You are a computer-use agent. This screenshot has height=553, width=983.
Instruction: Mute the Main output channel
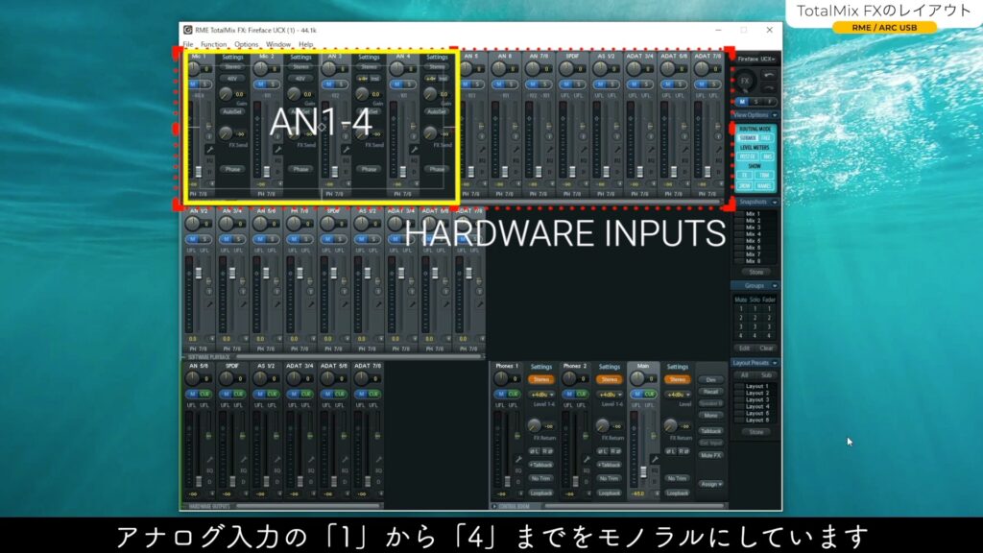pos(637,394)
